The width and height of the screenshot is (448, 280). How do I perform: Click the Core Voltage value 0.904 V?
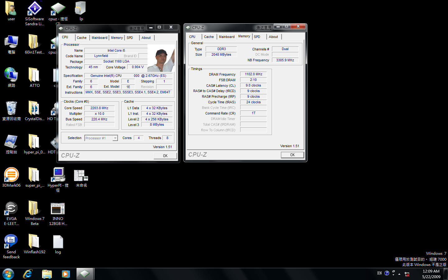coord(138,67)
